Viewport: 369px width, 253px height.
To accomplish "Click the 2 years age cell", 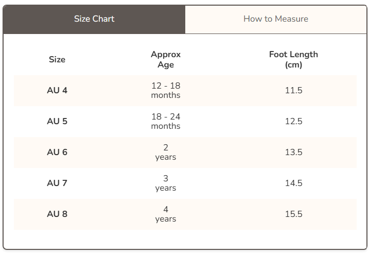I will (166, 153).
